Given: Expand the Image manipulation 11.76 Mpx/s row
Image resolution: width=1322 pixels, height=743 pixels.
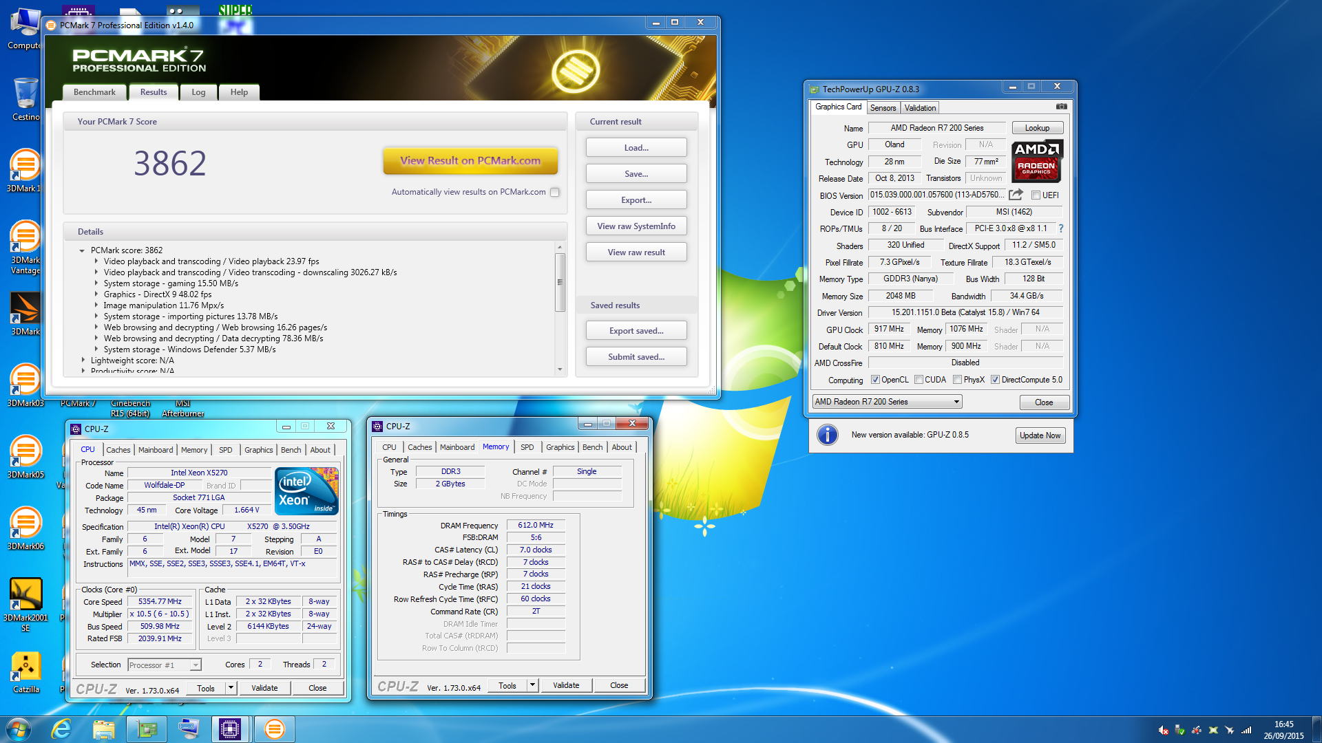Looking at the screenshot, I should pyautogui.click(x=96, y=305).
